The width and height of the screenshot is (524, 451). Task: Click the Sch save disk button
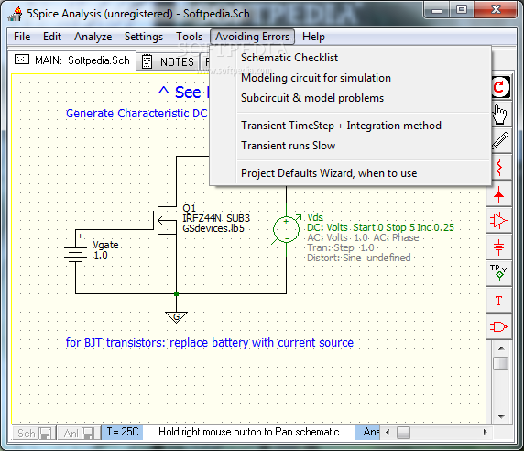pyautogui.click(x=34, y=434)
